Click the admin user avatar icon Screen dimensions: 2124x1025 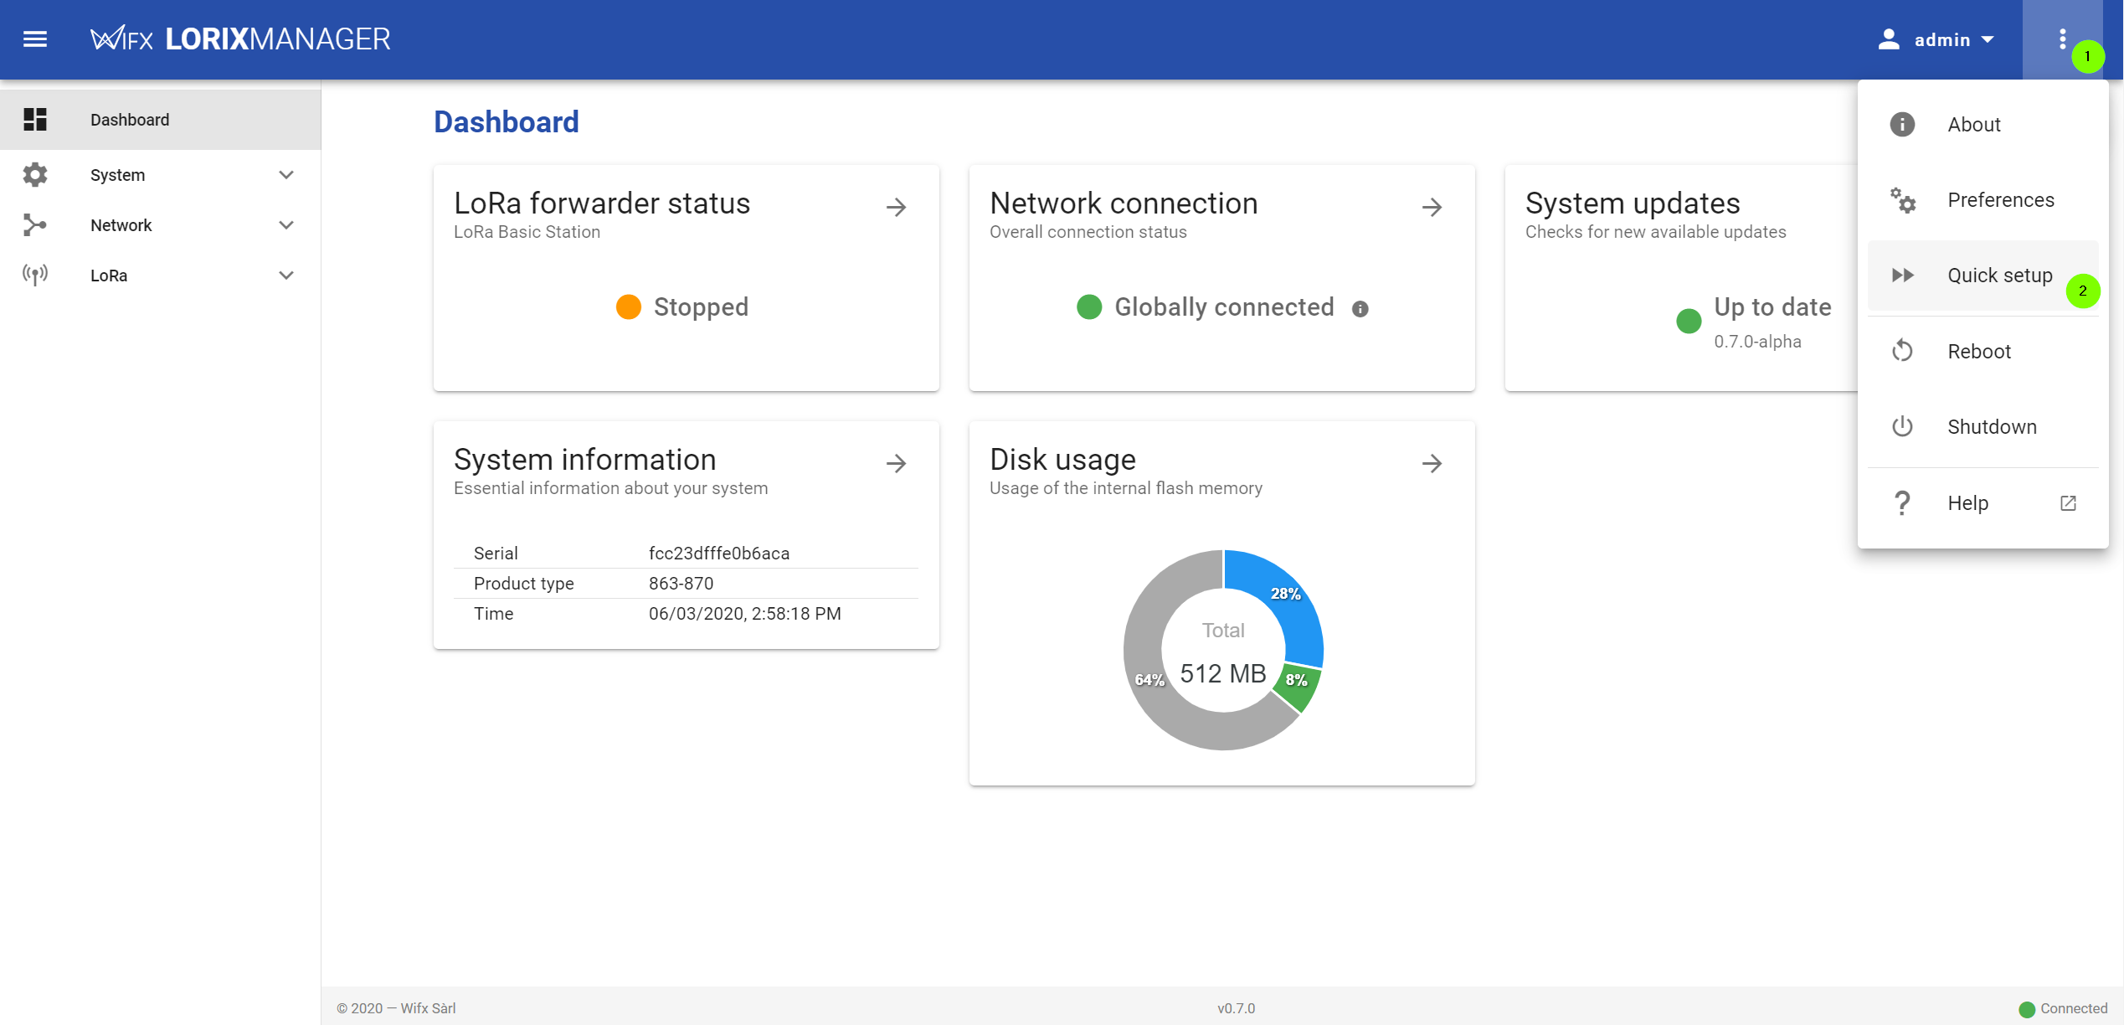pyautogui.click(x=1888, y=39)
